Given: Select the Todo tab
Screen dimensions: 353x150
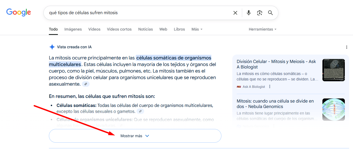Looking at the screenshot, I should (53, 29).
